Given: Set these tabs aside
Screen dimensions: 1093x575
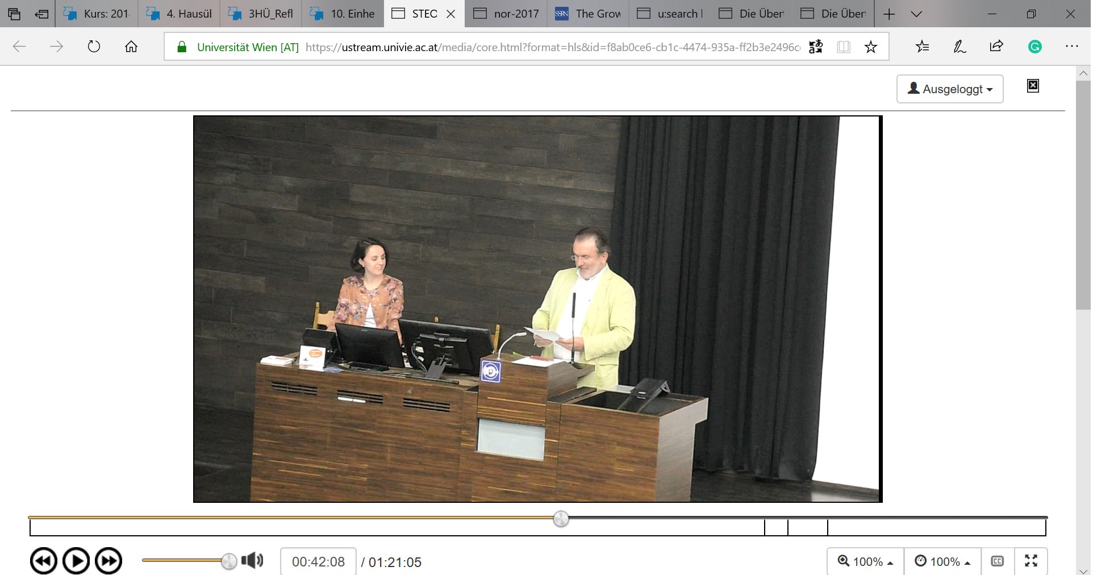Looking at the screenshot, I should (x=41, y=14).
